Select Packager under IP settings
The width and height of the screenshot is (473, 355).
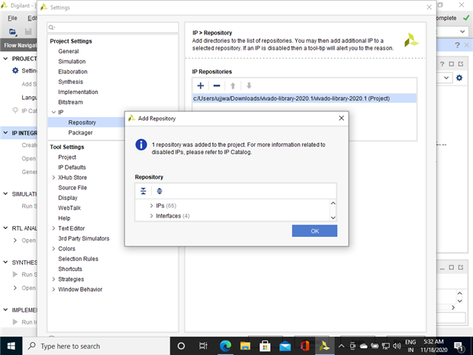coord(80,133)
